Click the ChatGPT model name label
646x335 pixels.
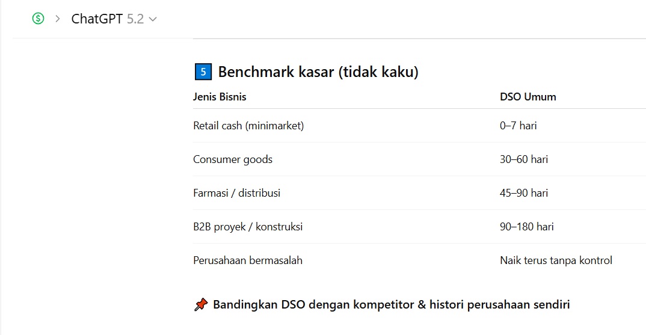pos(97,19)
